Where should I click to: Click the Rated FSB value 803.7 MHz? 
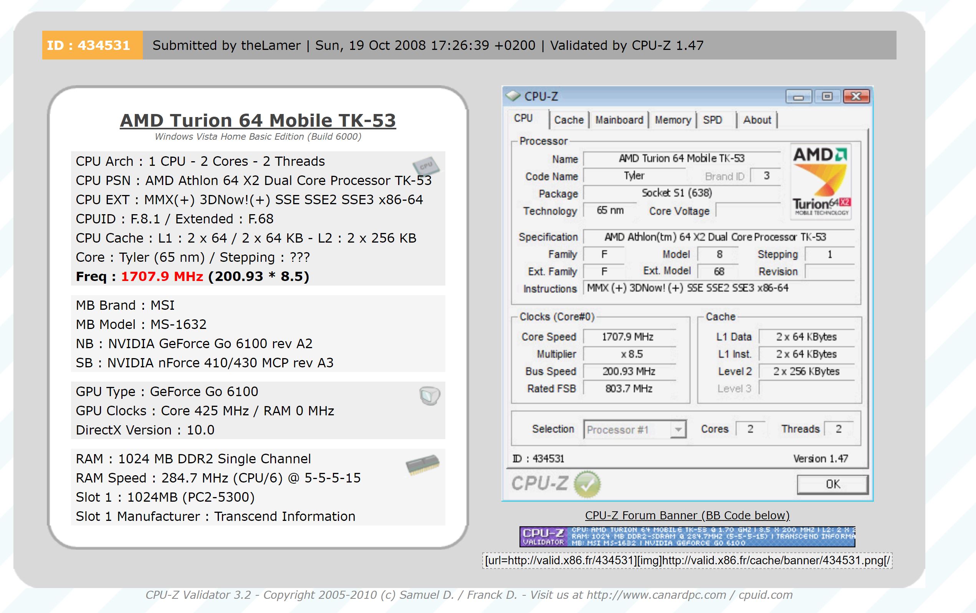coord(629,389)
